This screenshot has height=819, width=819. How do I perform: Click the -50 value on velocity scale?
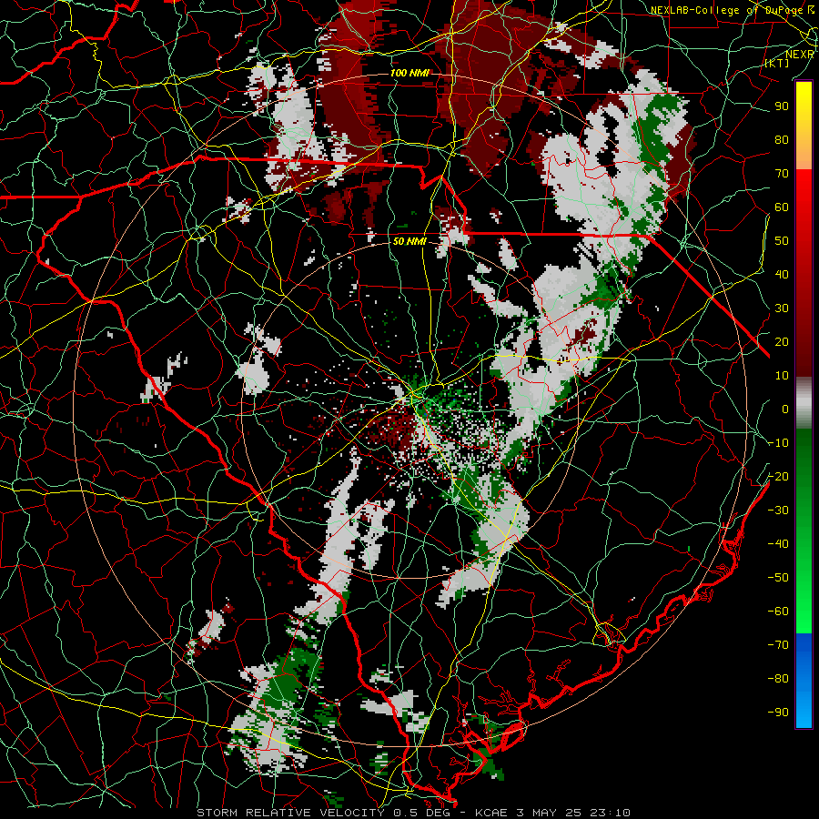point(778,578)
